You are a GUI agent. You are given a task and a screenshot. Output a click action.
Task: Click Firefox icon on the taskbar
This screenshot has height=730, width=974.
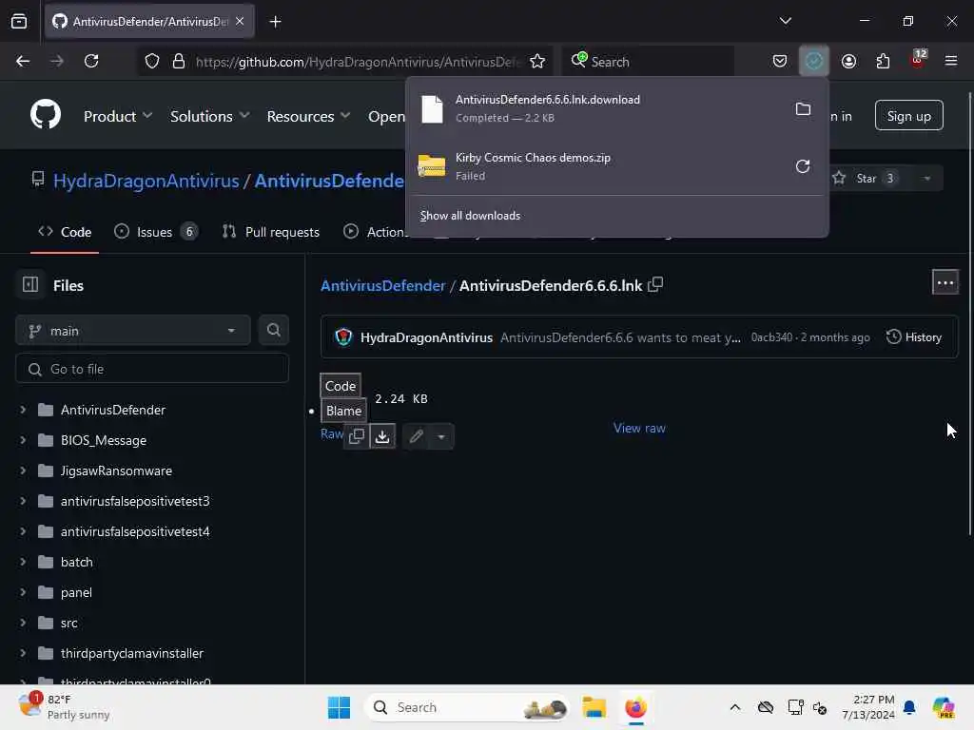coord(635,707)
